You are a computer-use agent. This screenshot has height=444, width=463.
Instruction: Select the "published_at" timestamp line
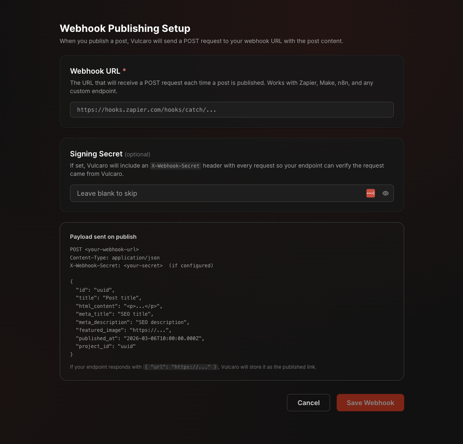pyautogui.click(x=140, y=338)
